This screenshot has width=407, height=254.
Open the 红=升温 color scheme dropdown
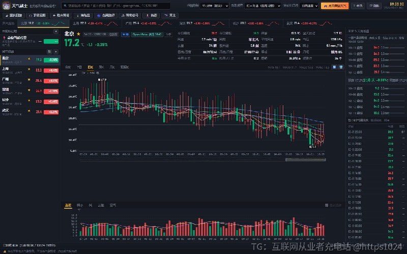(x=263, y=6)
